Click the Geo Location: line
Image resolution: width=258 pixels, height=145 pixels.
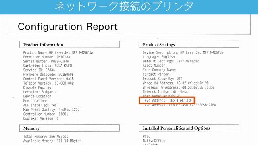click(x=35, y=101)
